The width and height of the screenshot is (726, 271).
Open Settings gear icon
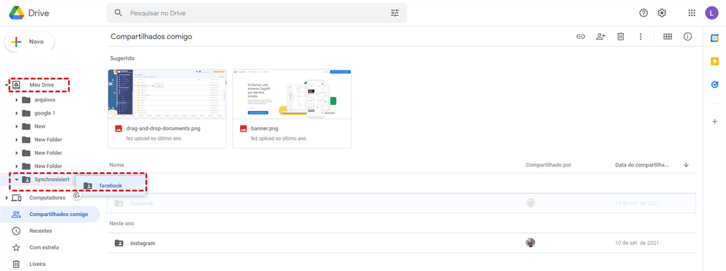pyautogui.click(x=662, y=13)
